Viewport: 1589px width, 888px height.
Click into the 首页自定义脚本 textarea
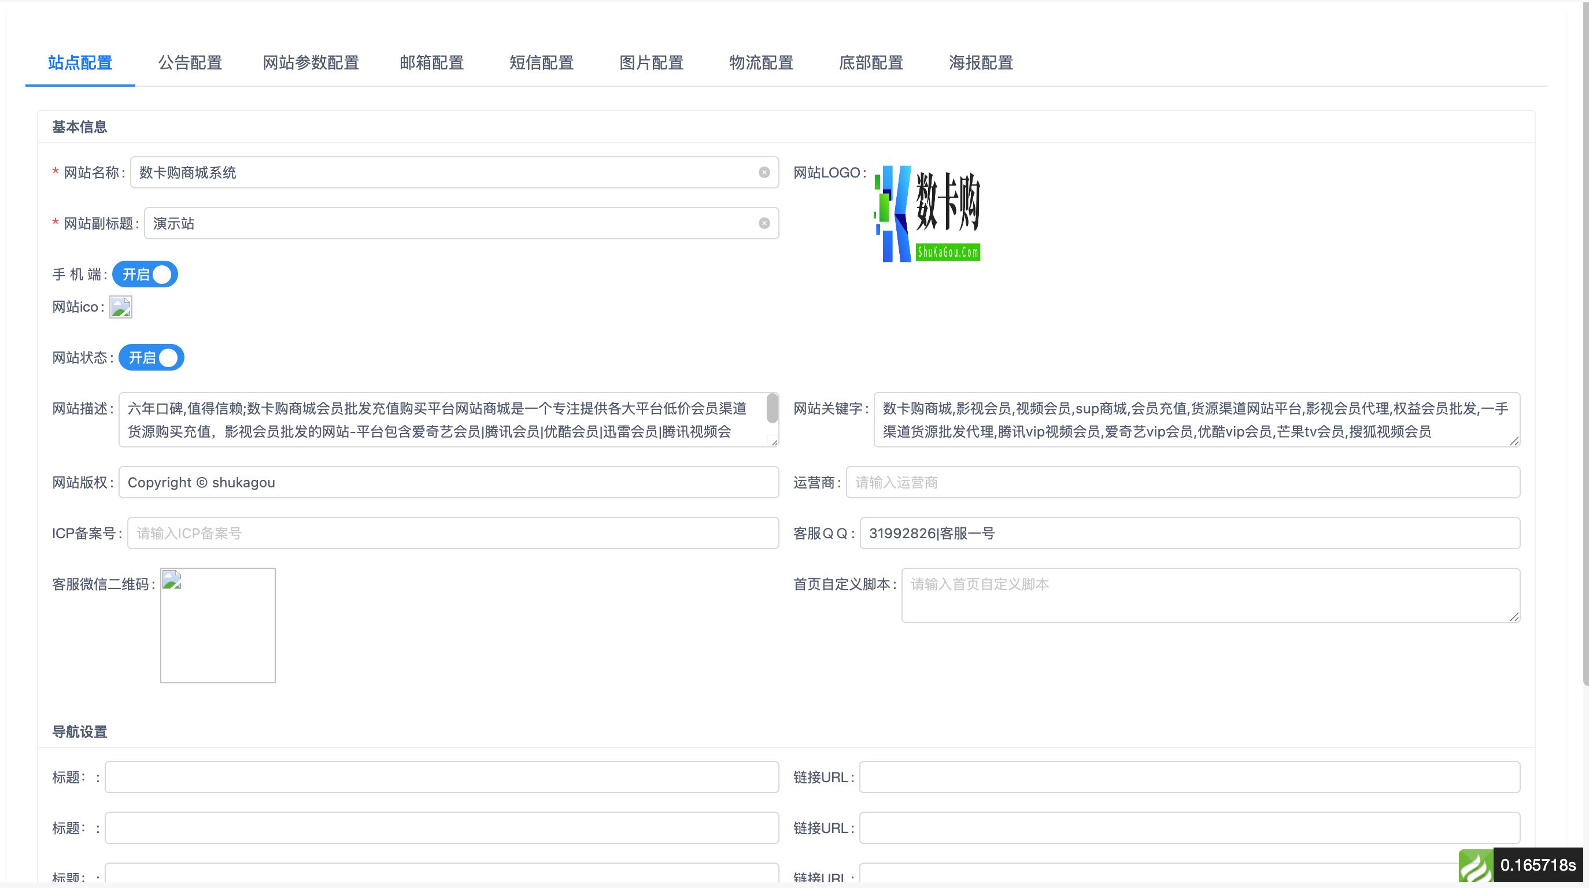[x=1211, y=595]
